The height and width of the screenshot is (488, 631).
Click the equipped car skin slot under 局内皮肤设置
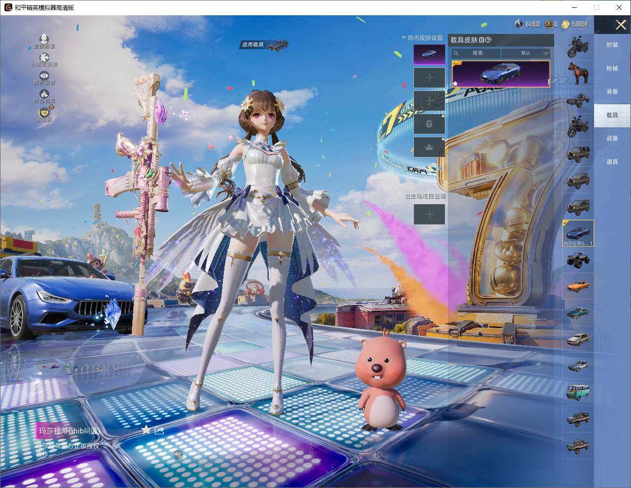[x=429, y=54]
